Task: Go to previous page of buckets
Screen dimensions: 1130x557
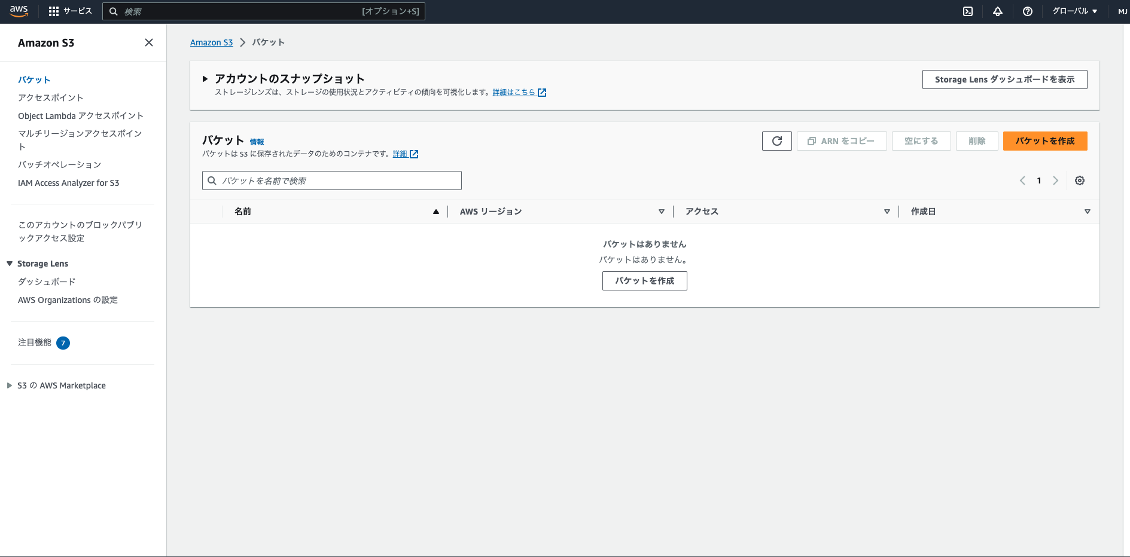Action: click(x=1022, y=180)
